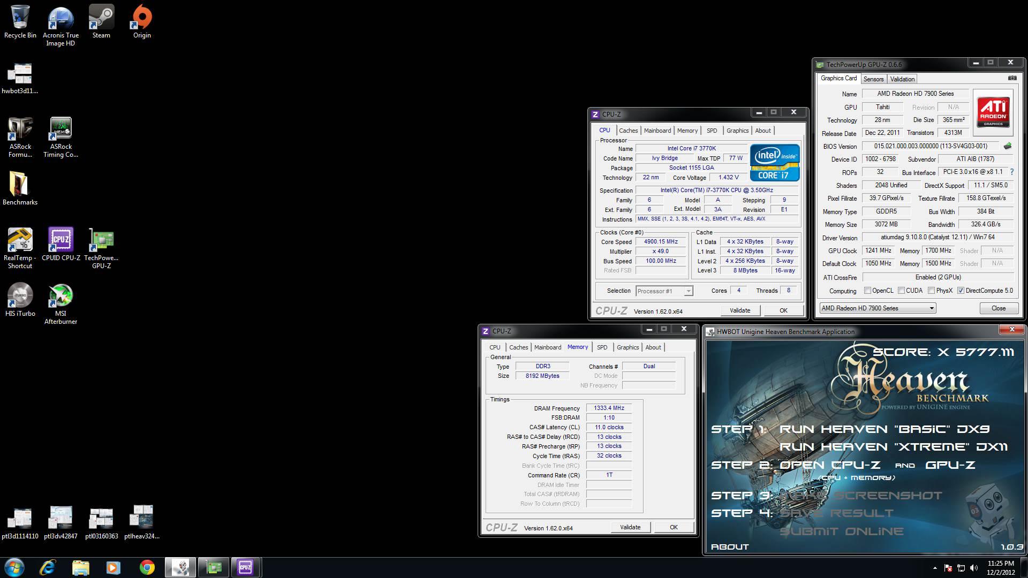This screenshot has width=1028, height=578.
Task: Select the MSI Afterburner desktop icon
Action: coord(61,304)
